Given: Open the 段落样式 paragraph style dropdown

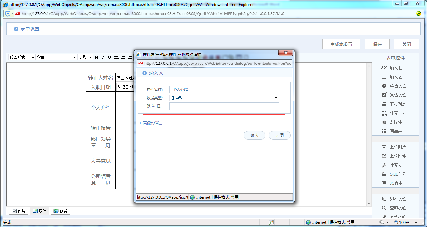Looking at the screenshot, I should click(x=22, y=58).
